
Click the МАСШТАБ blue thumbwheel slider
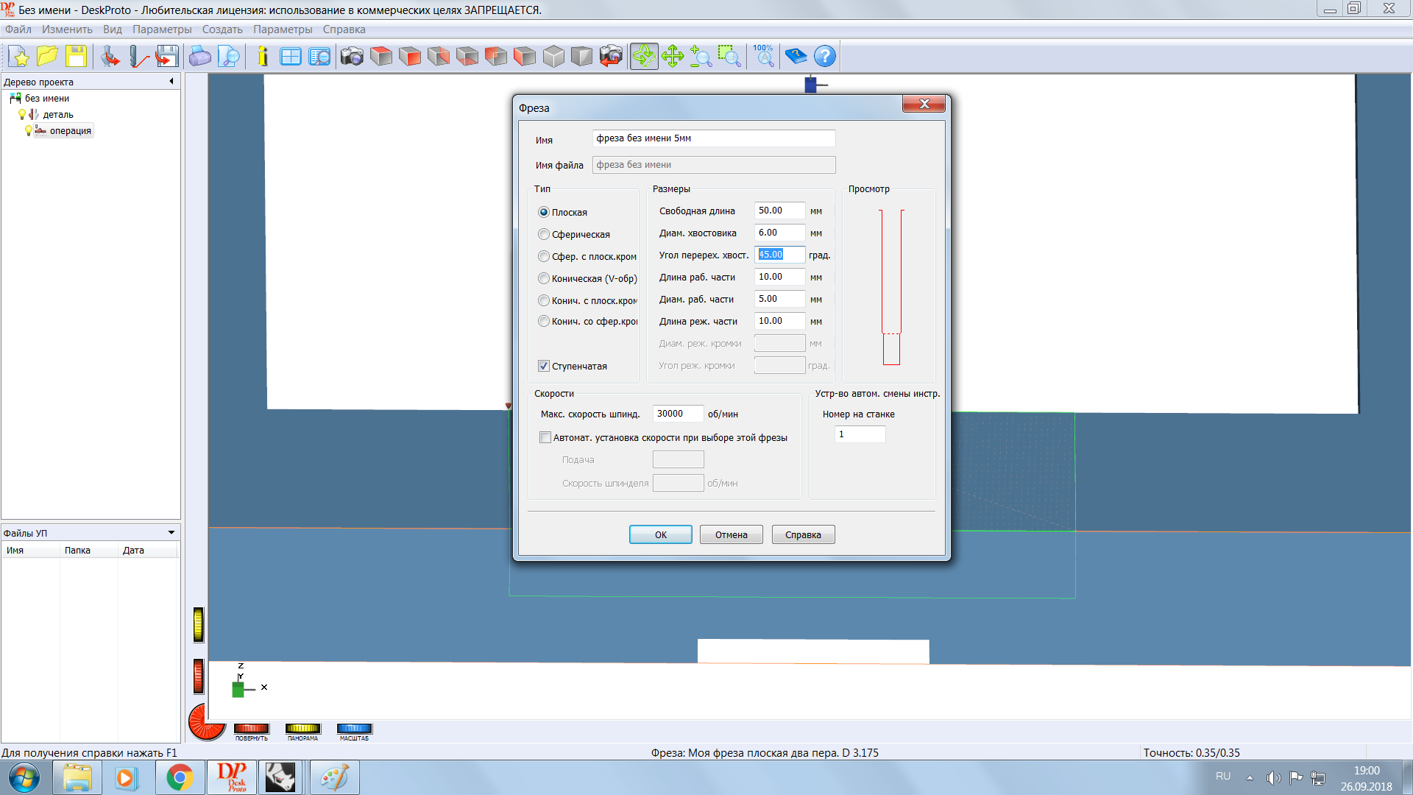click(354, 729)
